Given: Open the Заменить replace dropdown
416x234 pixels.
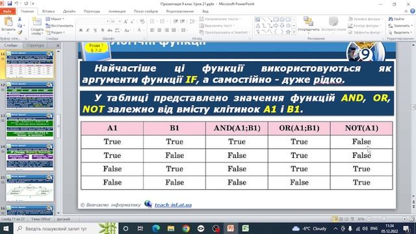Looking at the screenshot, I should click(x=400, y=26).
